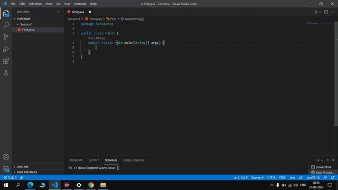This screenshot has height=190, width=338.
Task: Open the Accounts menu icon
Action: (6, 157)
